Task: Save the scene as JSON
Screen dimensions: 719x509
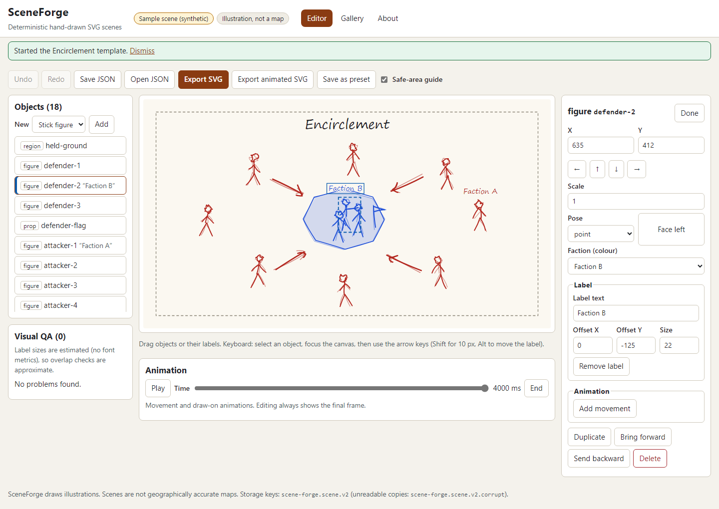Action: pyautogui.click(x=97, y=79)
